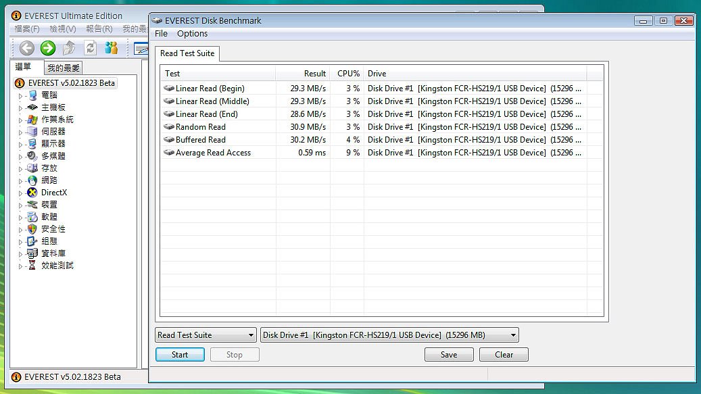Click the Back arrow in EVEREST toolbar
Image resolution: width=701 pixels, height=394 pixels.
(27, 48)
